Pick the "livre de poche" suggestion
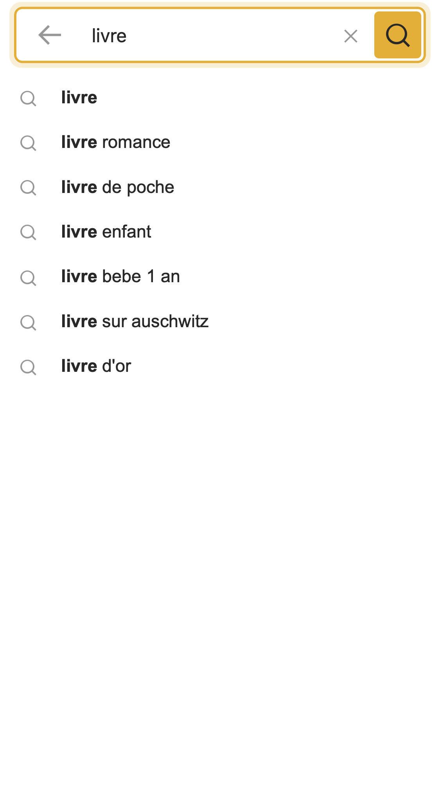 coord(117,187)
